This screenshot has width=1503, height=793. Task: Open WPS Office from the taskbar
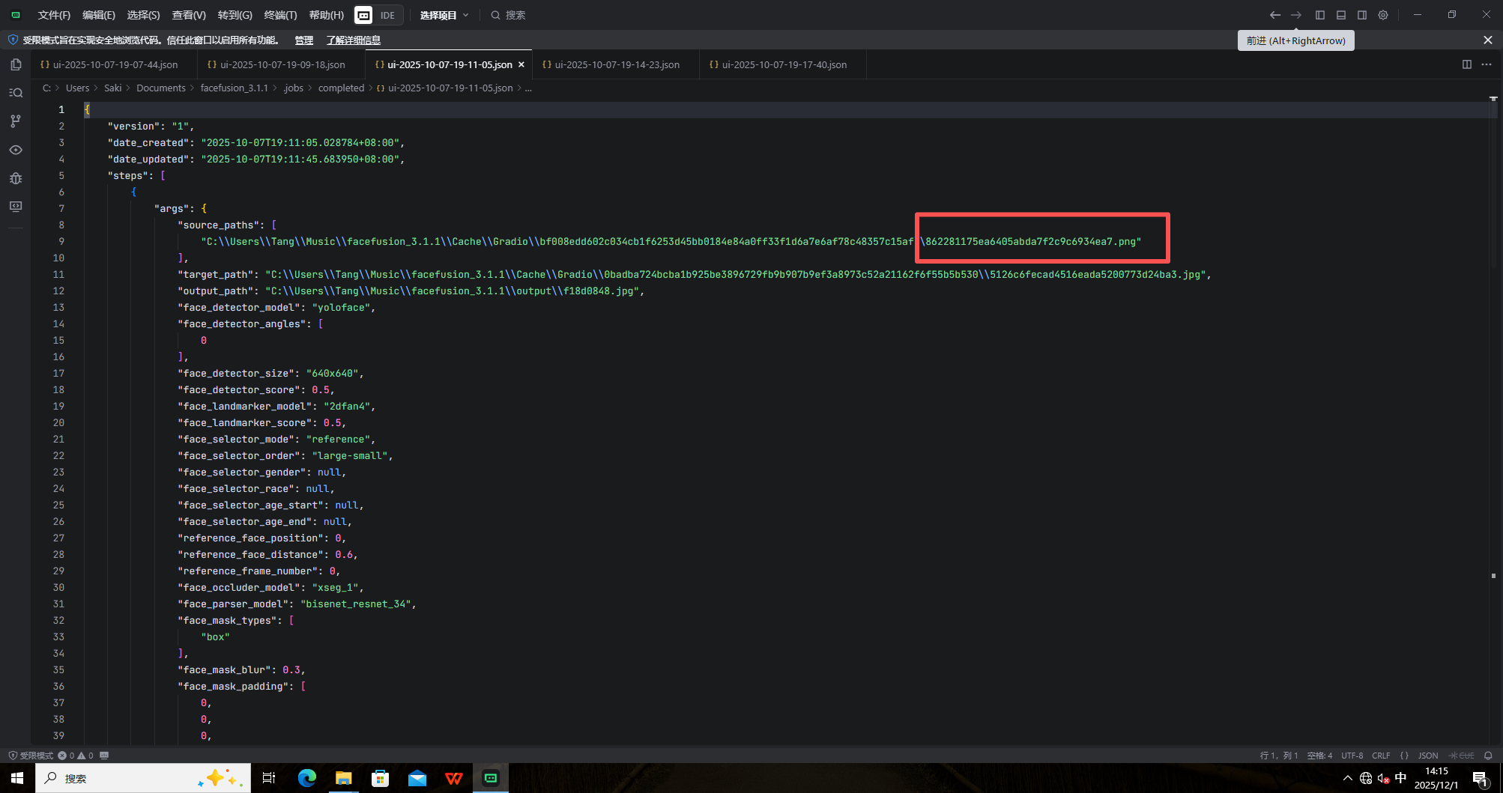453,778
